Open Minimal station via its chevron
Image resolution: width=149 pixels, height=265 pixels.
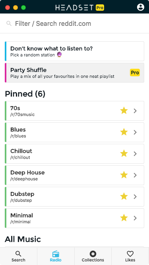tap(135, 218)
